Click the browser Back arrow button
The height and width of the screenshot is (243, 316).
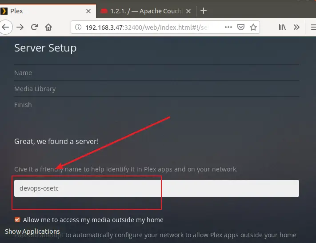click(5, 27)
